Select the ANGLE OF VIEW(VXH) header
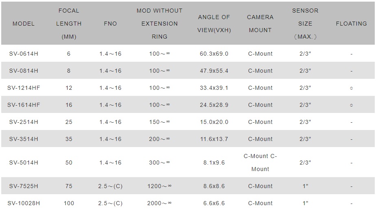 [214, 24]
